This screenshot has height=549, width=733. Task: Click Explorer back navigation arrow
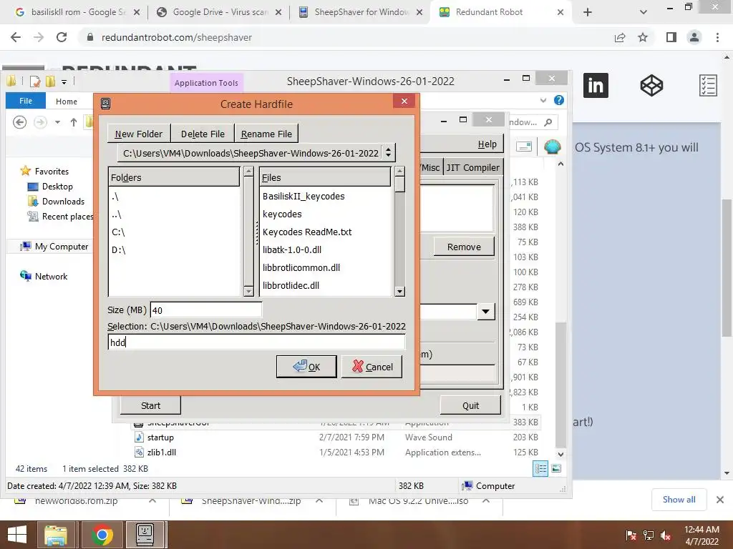[19, 122]
